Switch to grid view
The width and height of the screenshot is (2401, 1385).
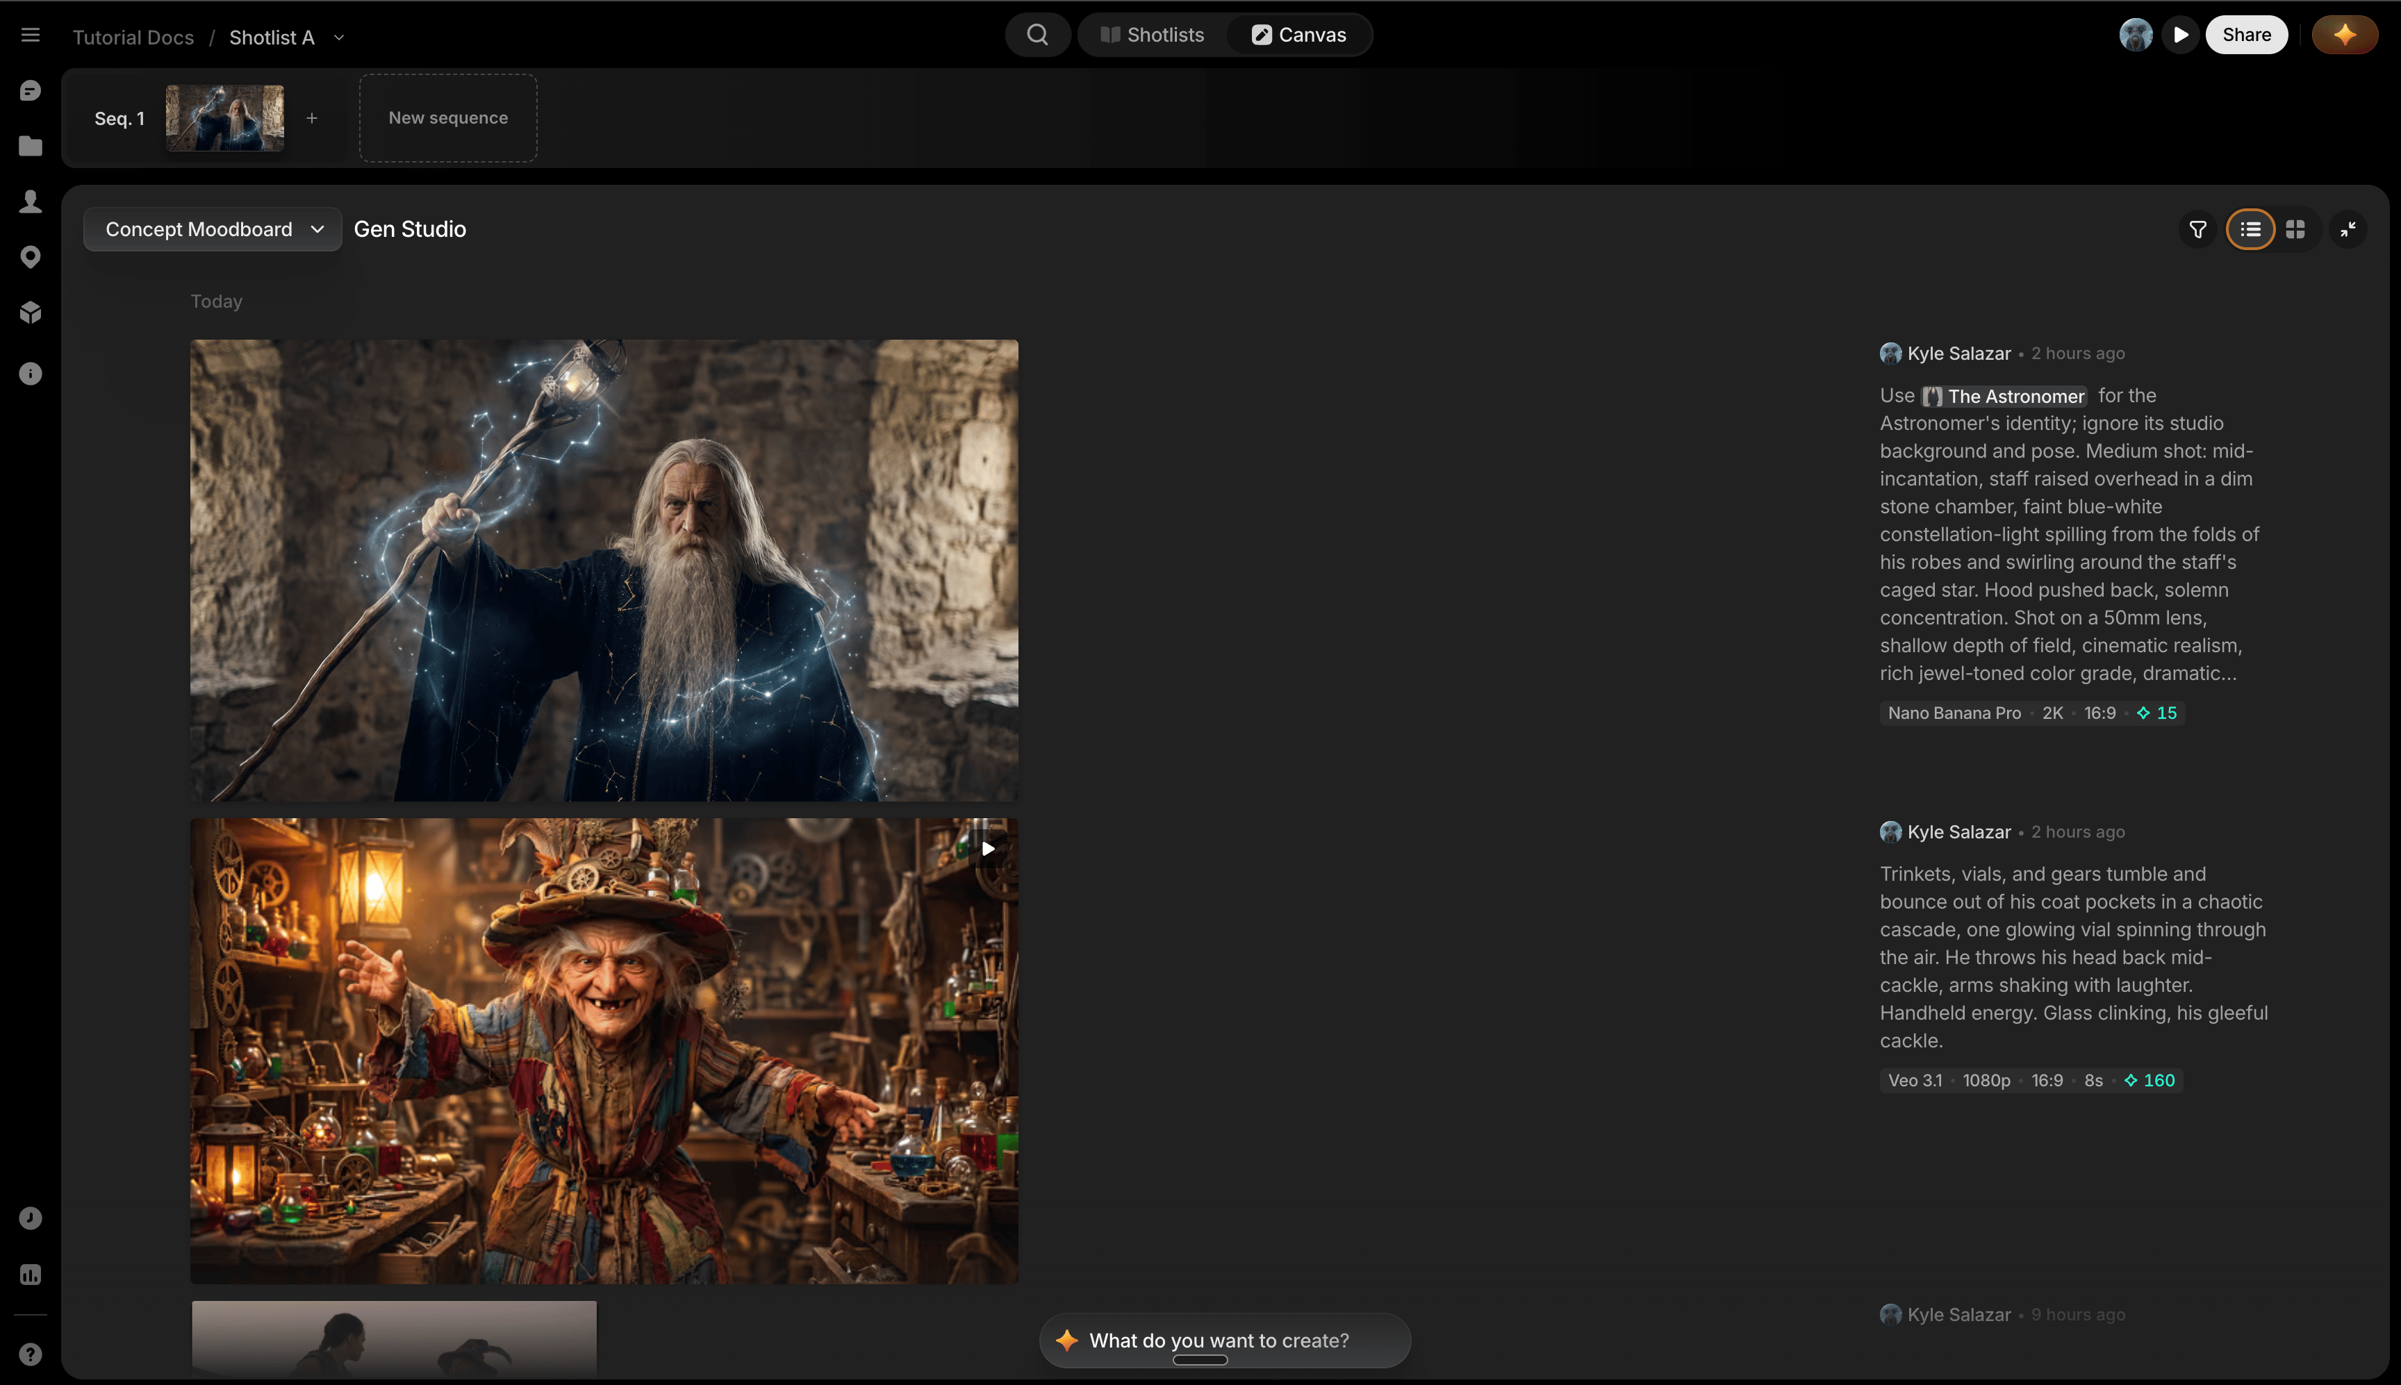[2295, 229]
